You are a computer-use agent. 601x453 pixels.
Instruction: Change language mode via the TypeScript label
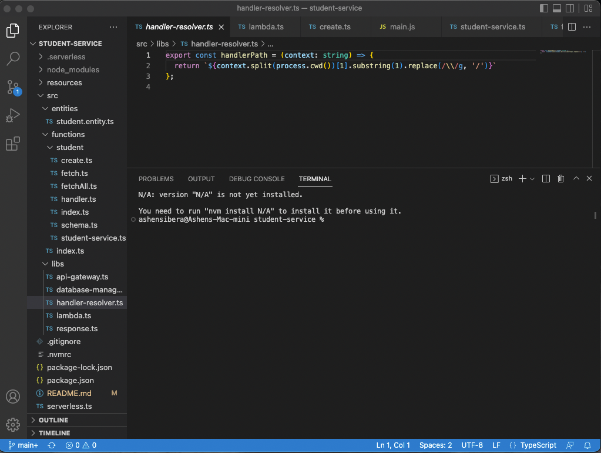pos(538,445)
